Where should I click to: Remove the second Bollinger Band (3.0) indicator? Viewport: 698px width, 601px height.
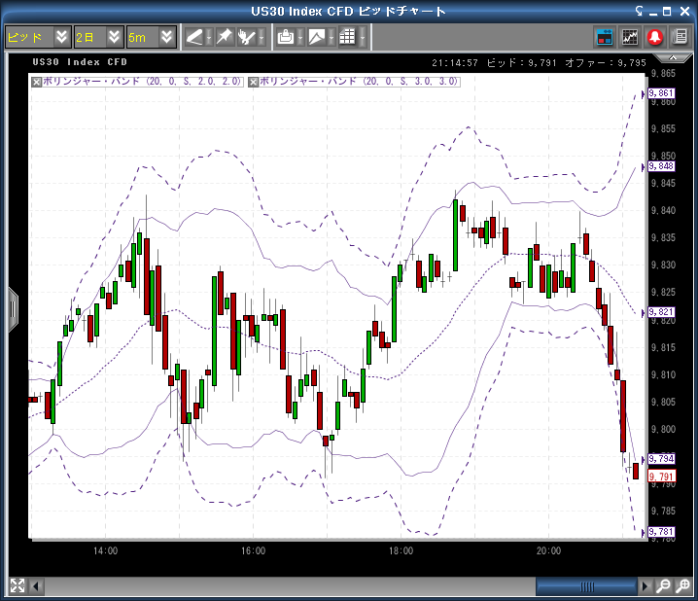coord(253,82)
